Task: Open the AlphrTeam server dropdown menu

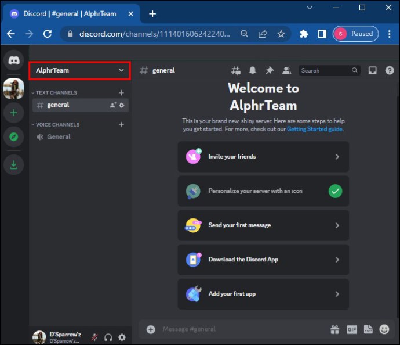Action: point(80,70)
